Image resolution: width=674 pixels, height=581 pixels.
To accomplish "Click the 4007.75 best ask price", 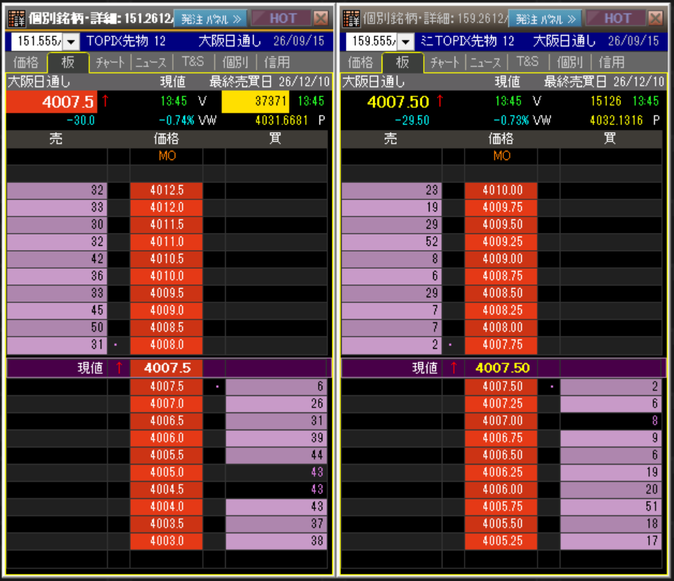I will click(501, 345).
